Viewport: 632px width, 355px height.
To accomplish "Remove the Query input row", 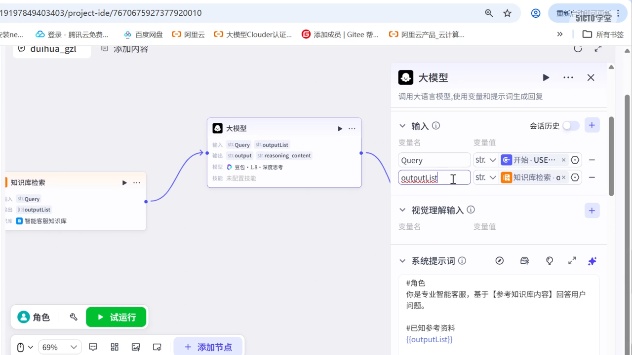I will click(x=592, y=160).
